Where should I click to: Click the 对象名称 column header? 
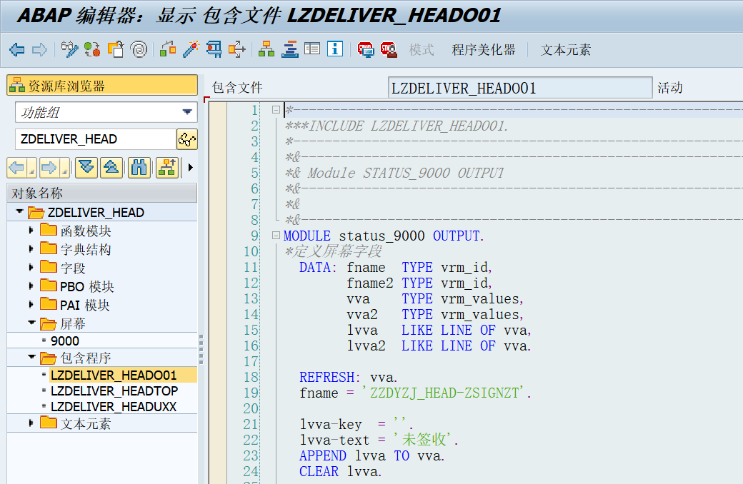tap(102, 193)
